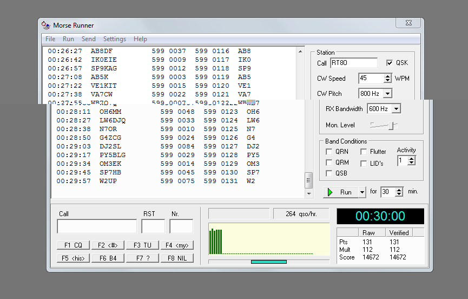Screen dimensions: 468x299
Task: Click the F3 TU button
Action: tap(142, 245)
